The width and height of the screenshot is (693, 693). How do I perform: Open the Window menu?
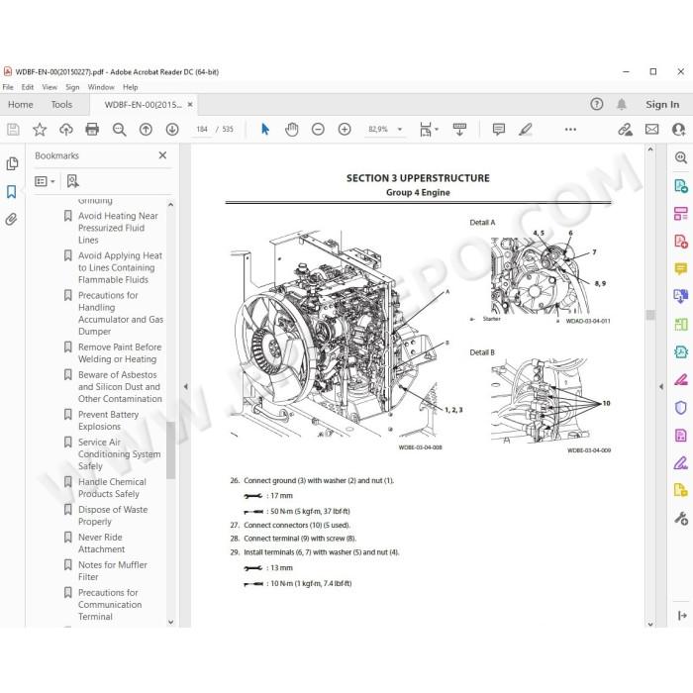tap(101, 87)
